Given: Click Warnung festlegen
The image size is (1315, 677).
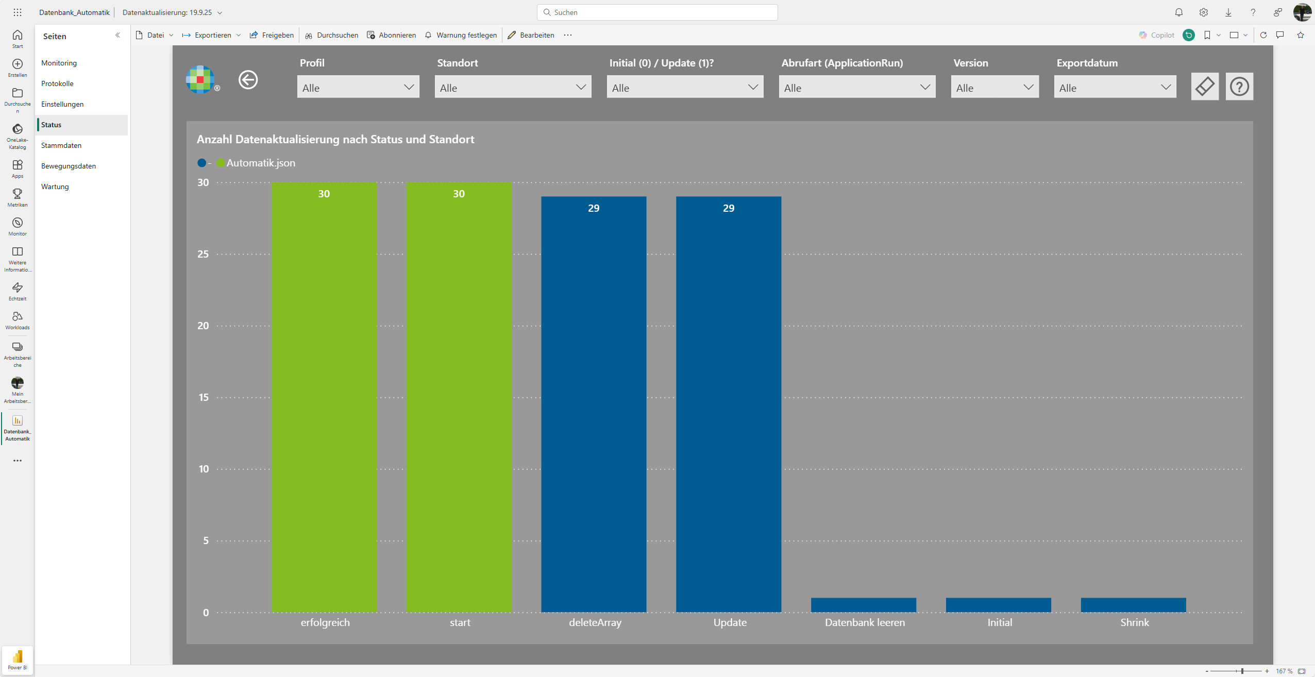Looking at the screenshot, I should (x=461, y=35).
